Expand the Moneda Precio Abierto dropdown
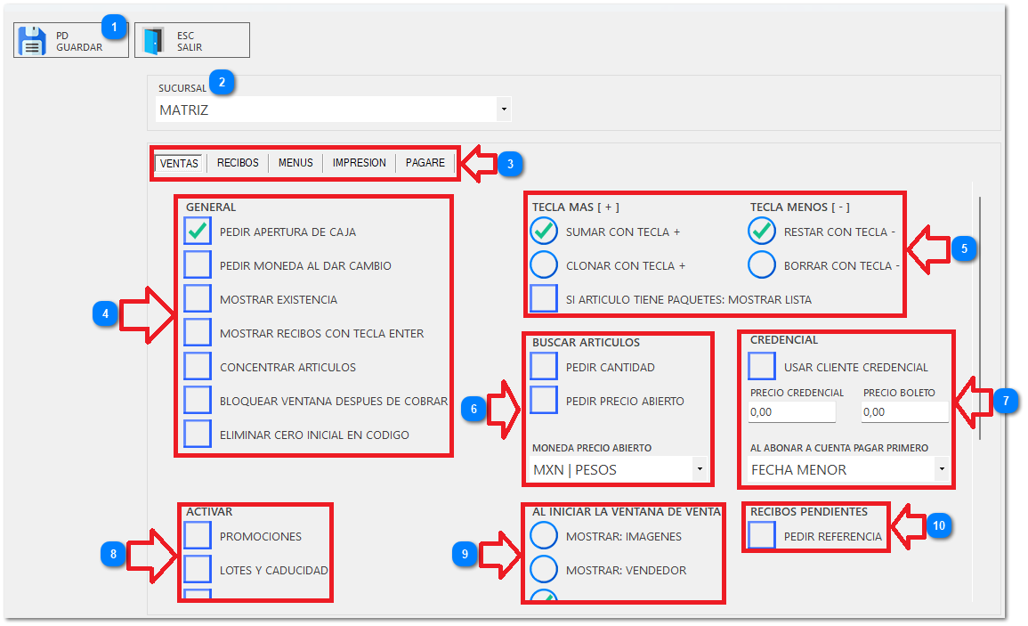 (x=699, y=468)
